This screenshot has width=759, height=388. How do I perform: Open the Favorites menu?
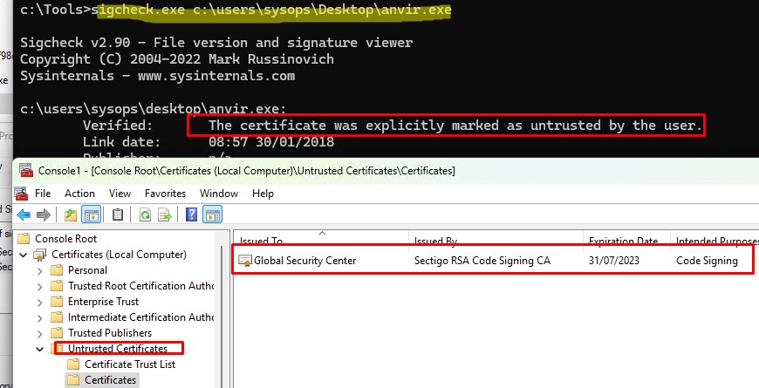(x=165, y=193)
